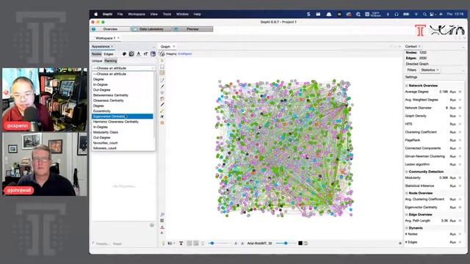
Task: Open the Choose an attribute combo box
Action: pos(123,68)
